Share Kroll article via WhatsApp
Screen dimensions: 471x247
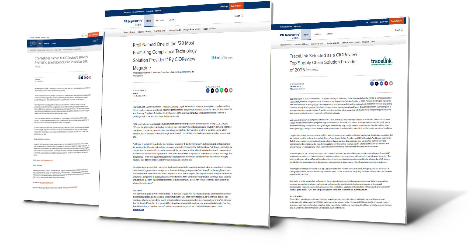[221, 90]
